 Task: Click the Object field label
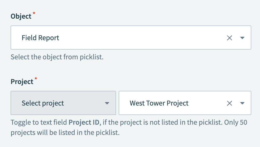coord(21,16)
